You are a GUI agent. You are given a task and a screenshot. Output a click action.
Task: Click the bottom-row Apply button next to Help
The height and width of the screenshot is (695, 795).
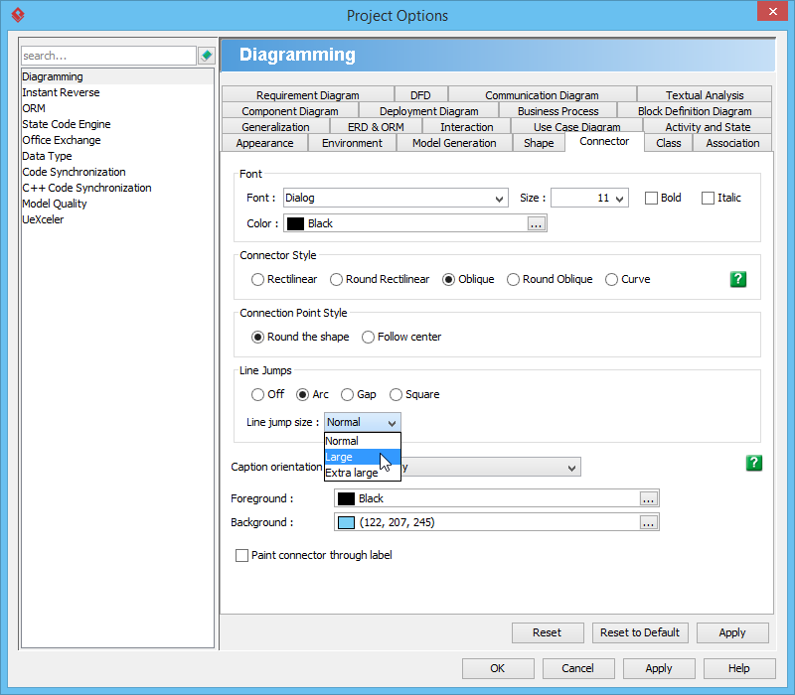point(659,668)
